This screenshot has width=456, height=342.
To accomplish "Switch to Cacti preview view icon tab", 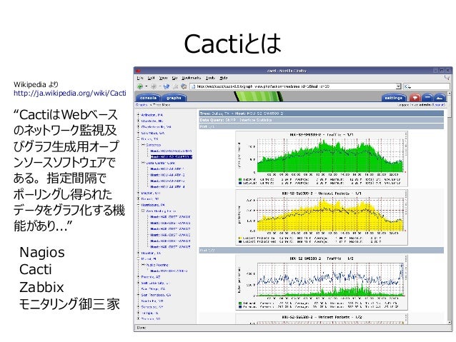I will pos(440,98).
